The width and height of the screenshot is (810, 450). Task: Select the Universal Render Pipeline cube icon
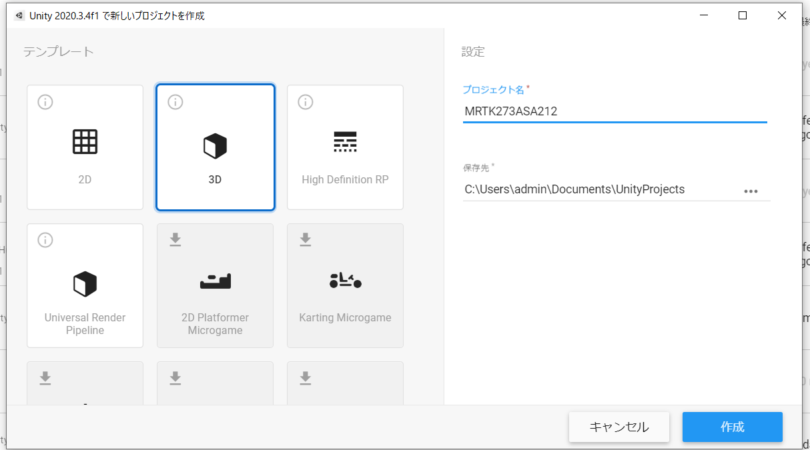pos(85,284)
